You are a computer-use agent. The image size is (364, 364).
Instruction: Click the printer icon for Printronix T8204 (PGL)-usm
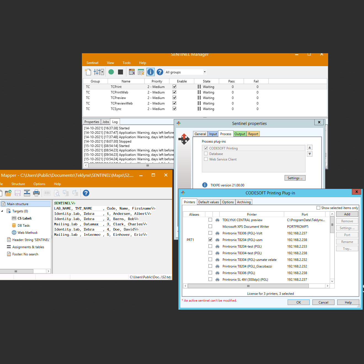218,240
